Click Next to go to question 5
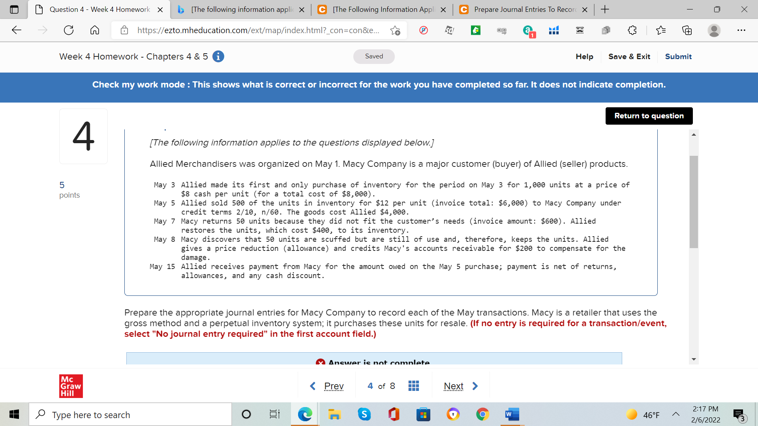 coord(453,386)
